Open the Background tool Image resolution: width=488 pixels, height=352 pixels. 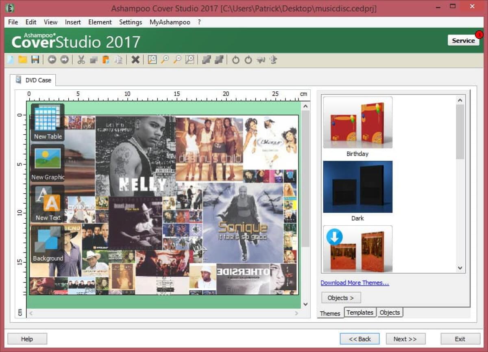coord(47,242)
